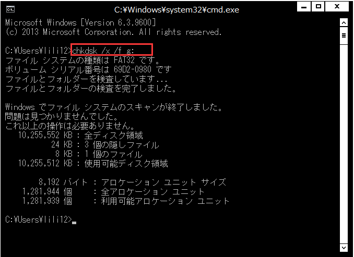354x257 pixels.
Task: Click the 8 KB 1 個のファイル line
Action: [99, 154]
